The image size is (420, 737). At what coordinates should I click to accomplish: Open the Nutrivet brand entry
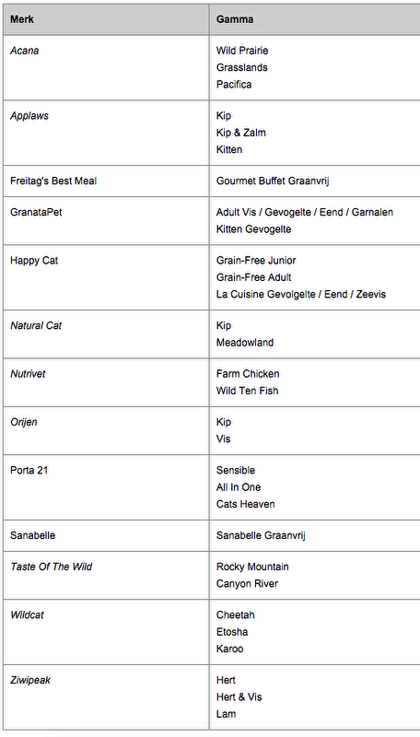[x=28, y=374]
